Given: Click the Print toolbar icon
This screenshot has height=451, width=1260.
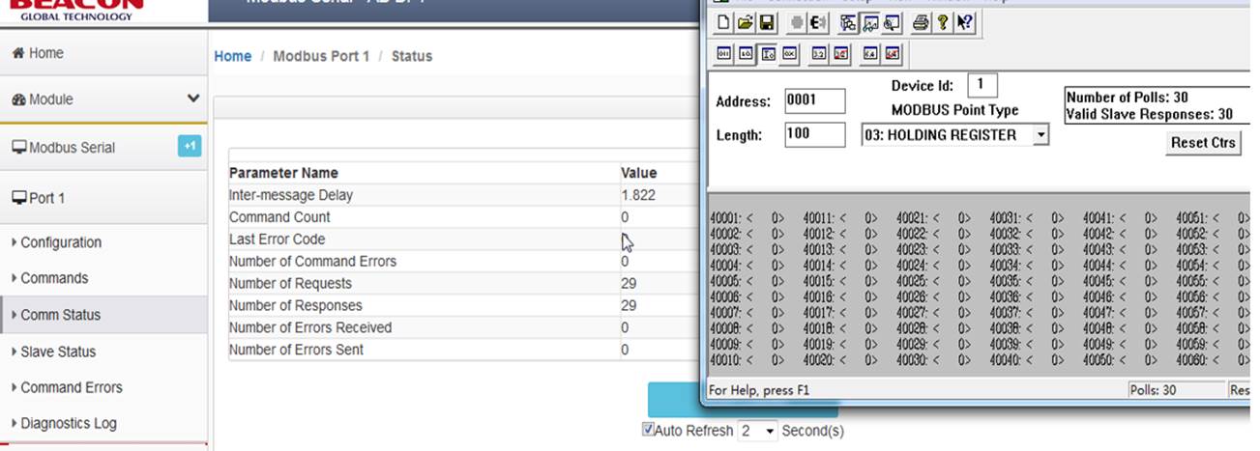Looking at the screenshot, I should [x=921, y=22].
